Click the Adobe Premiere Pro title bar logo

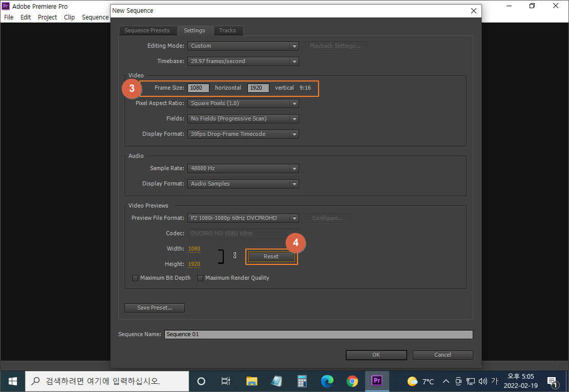[6, 6]
